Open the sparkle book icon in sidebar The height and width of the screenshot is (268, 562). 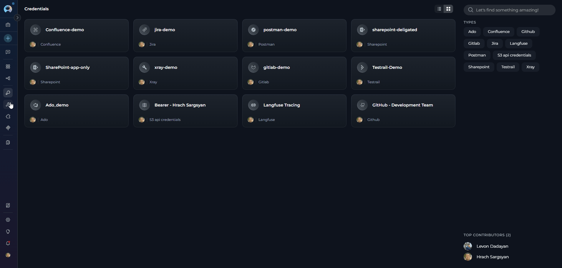pyautogui.click(x=8, y=205)
